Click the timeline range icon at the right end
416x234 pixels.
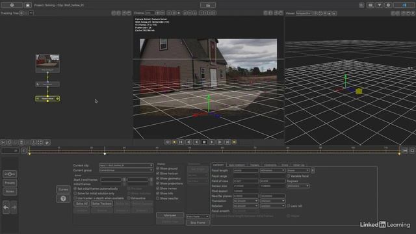coord(405,151)
